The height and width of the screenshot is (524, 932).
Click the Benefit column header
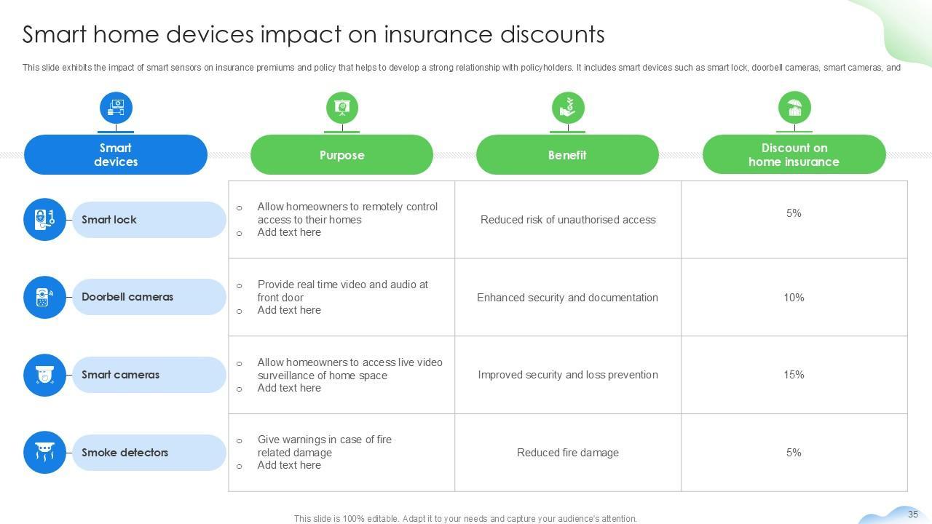coord(567,154)
